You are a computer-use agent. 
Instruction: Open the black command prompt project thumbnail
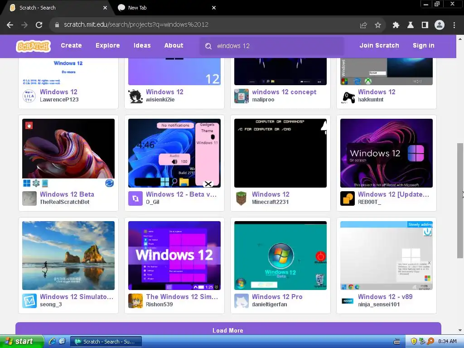(280, 153)
